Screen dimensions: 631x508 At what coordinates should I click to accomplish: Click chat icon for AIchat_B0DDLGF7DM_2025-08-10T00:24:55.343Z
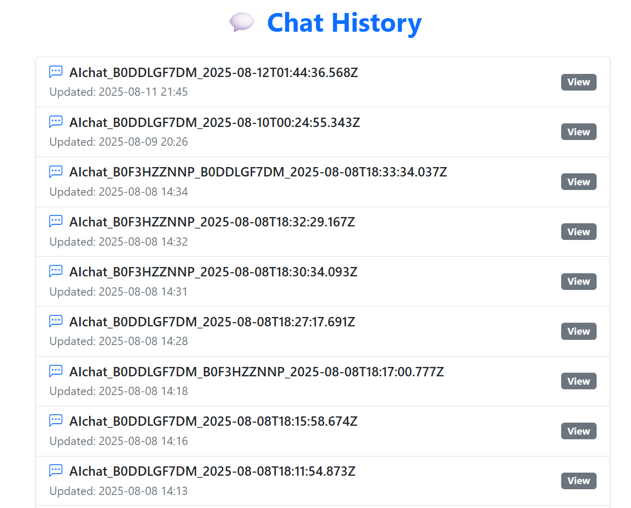tap(56, 122)
